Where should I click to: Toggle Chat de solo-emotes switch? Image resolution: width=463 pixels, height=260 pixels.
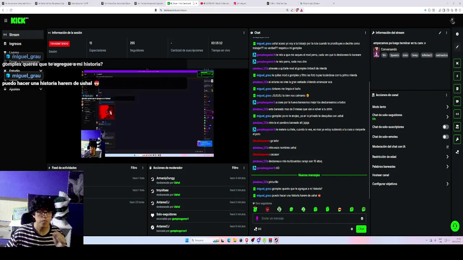click(x=446, y=137)
